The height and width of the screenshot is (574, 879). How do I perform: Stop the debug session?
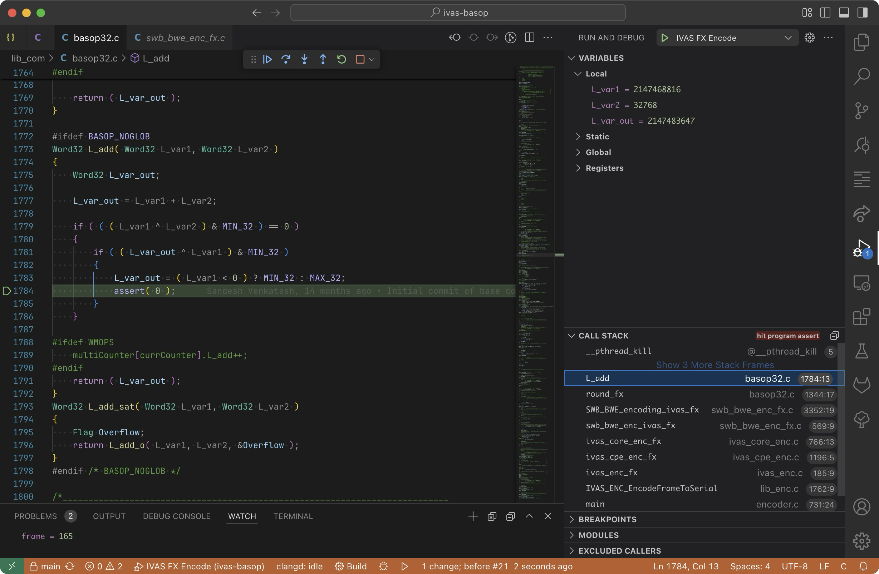360,59
